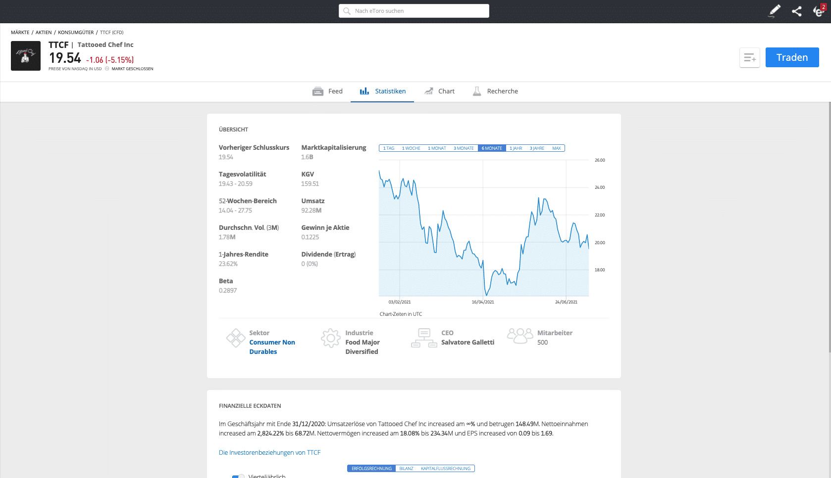The height and width of the screenshot is (478, 831).
Task: Go to AKTIEN breadcrumb
Action: point(44,33)
